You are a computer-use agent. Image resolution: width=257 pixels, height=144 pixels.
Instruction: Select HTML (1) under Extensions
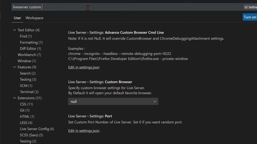click(x=27, y=116)
